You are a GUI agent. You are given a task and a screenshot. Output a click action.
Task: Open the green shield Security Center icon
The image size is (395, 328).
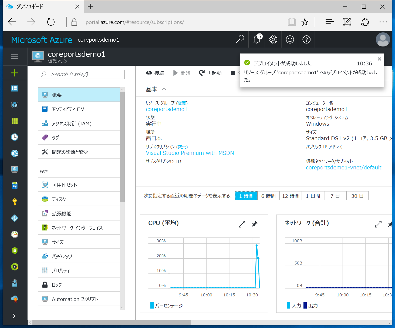(15, 250)
